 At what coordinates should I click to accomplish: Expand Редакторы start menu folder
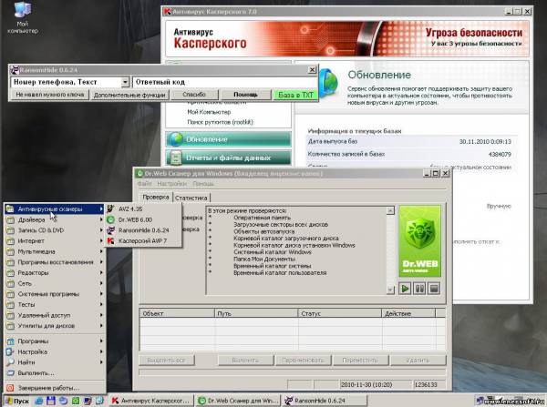click(55, 272)
